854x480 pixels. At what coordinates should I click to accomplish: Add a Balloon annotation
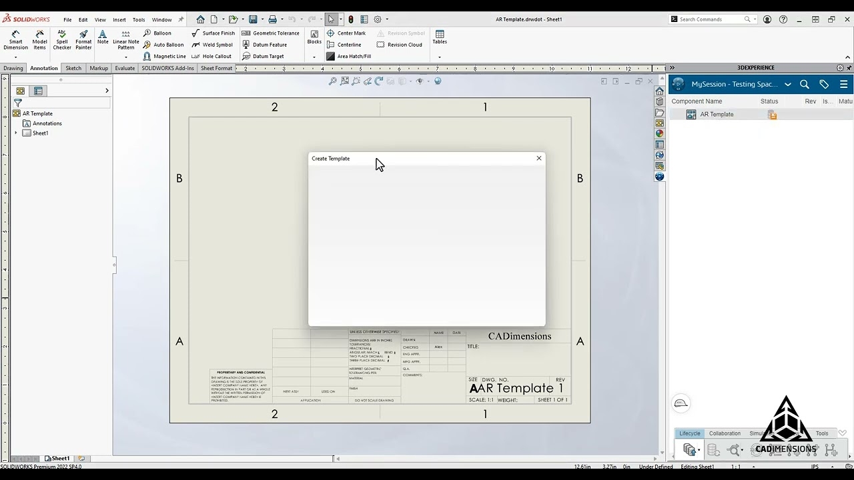point(157,33)
